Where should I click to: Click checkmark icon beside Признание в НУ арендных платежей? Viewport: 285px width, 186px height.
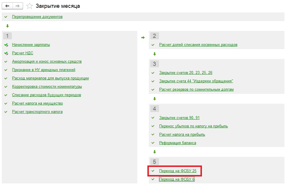[x=6, y=70]
